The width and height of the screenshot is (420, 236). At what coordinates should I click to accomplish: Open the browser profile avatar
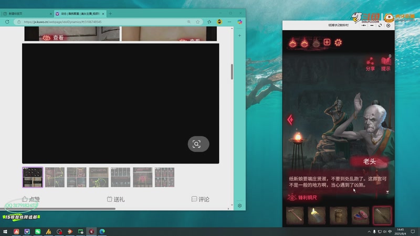[219, 22]
